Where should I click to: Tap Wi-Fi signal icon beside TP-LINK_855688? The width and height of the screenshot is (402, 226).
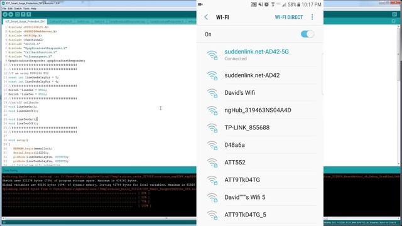212,128
